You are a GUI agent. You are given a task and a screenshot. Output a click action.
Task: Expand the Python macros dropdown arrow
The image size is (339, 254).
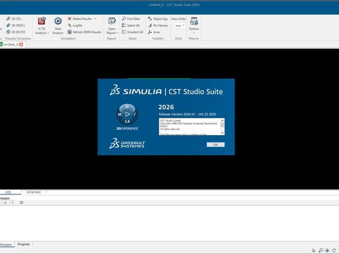click(194, 33)
